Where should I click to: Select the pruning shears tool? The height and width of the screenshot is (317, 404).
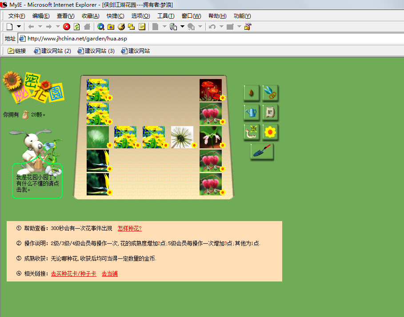pos(270,93)
